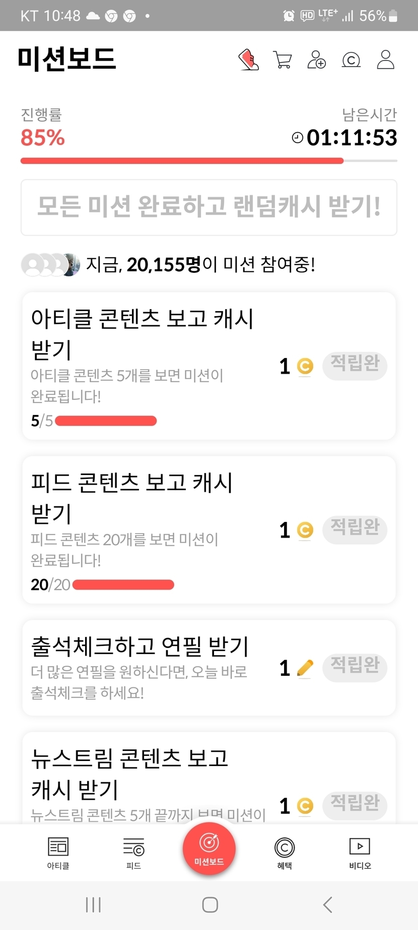Screen dimensions: 418x930
Task: Open the user profile icon
Action: (386, 60)
